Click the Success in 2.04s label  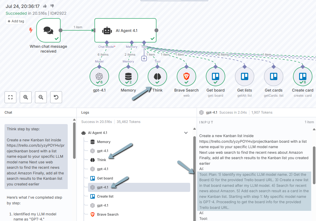(x=233, y=112)
